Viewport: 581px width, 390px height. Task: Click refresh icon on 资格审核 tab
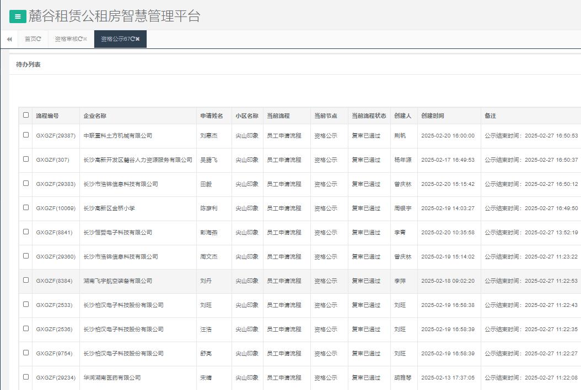pos(80,39)
